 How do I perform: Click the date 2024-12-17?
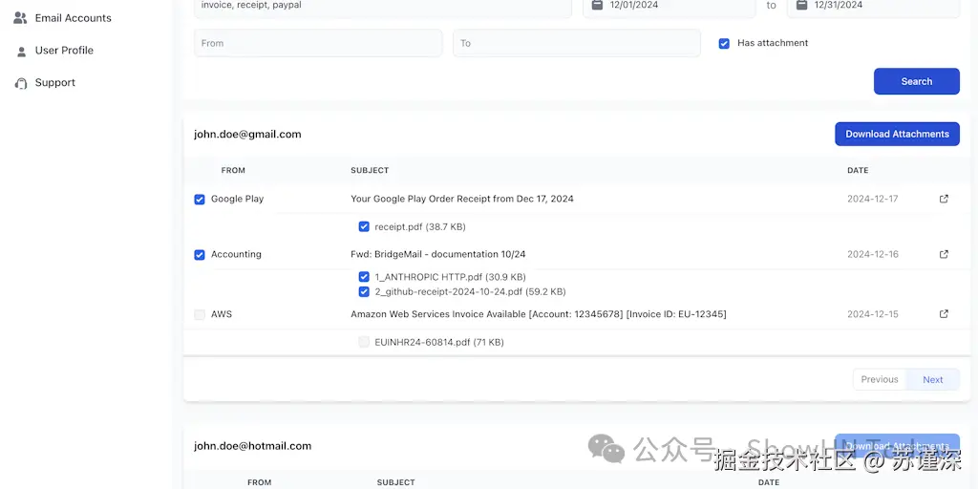pos(873,199)
